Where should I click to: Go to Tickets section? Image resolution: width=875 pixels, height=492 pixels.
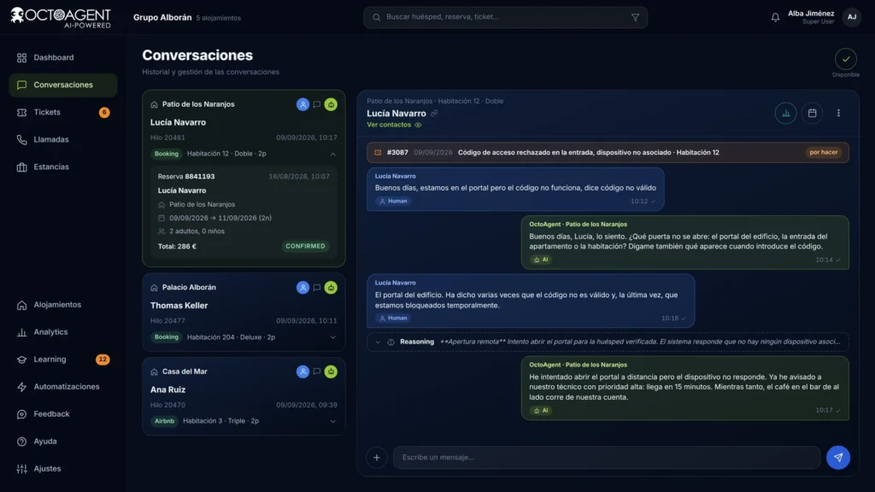[x=63, y=112]
